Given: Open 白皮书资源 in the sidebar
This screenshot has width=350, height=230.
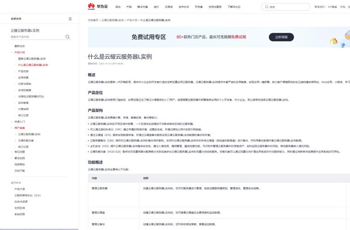Looking at the screenshot, I should [21, 201].
